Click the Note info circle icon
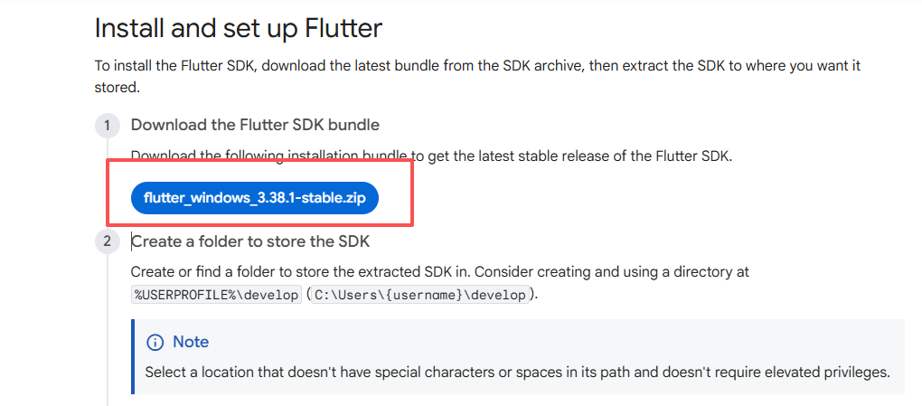This screenshot has height=406, width=922. click(x=155, y=342)
